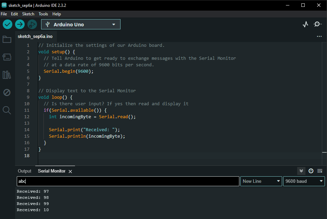This screenshot has width=327, height=219.
Task: Click on the void loop() line
Action: [x=55, y=97]
